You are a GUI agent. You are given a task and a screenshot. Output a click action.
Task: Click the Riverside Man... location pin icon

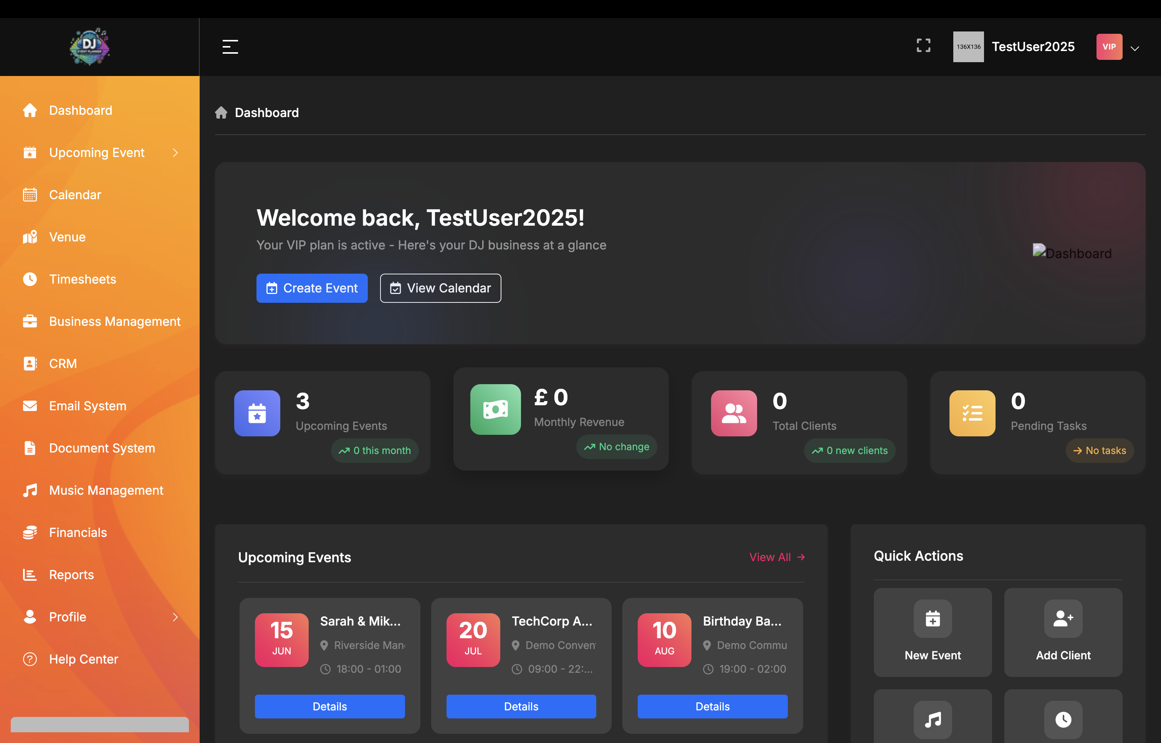(324, 646)
